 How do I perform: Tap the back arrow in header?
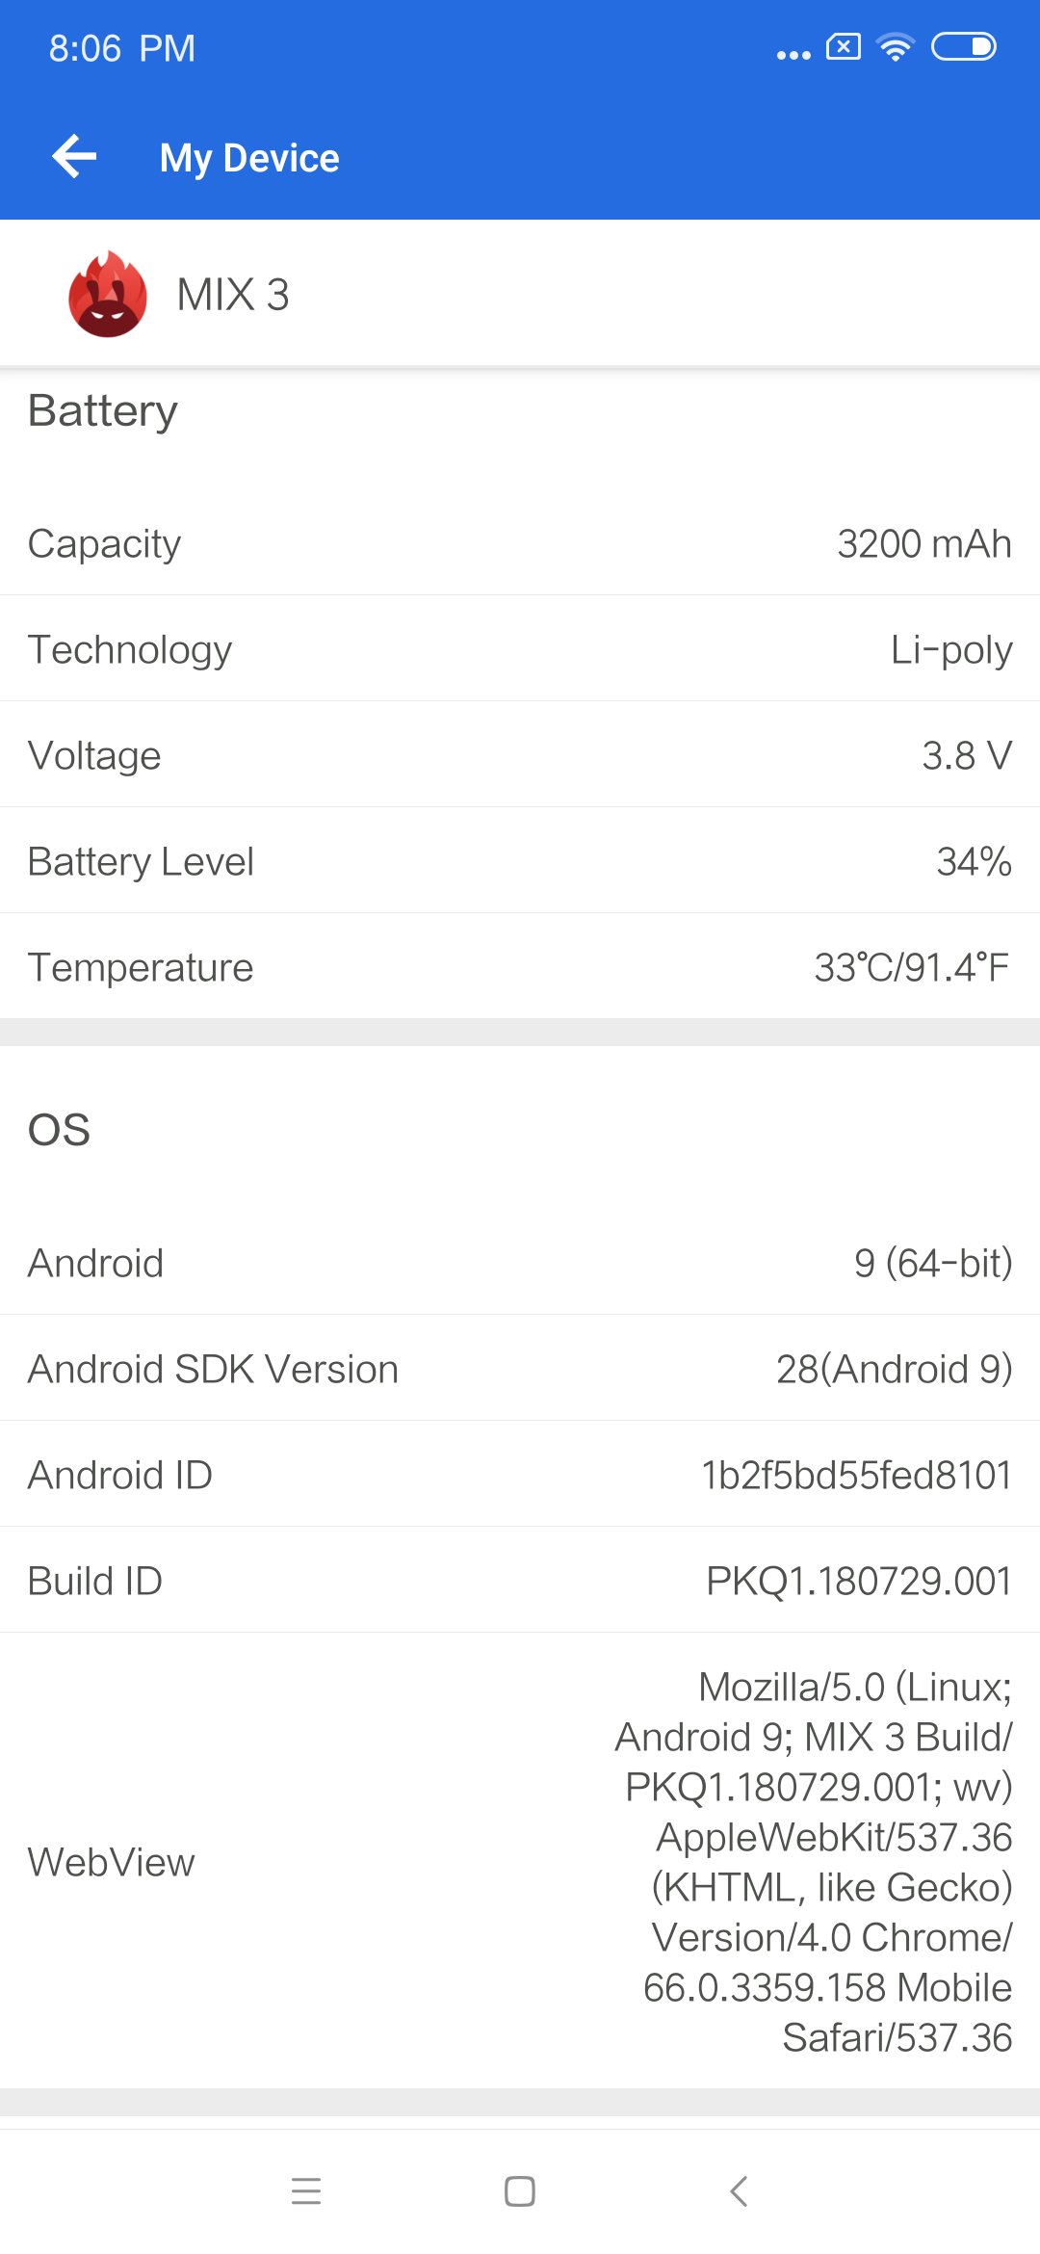74,157
